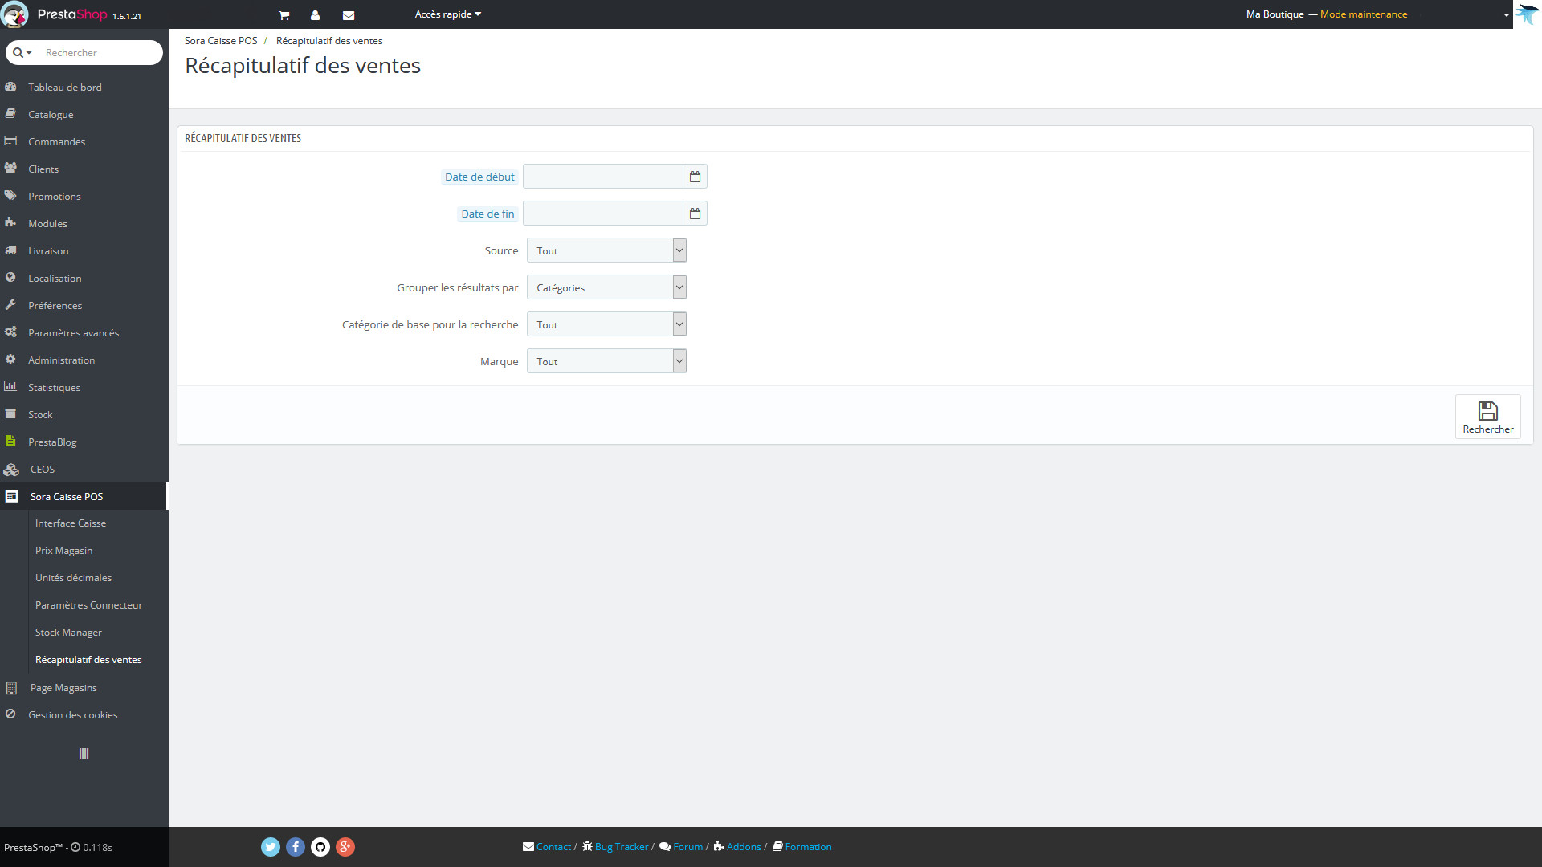
Task: Click the Date de début input field
Action: pos(602,177)
